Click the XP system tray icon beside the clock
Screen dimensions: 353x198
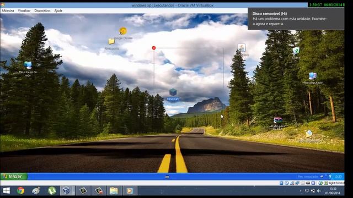pyautogui.click(x=330, y=177)
